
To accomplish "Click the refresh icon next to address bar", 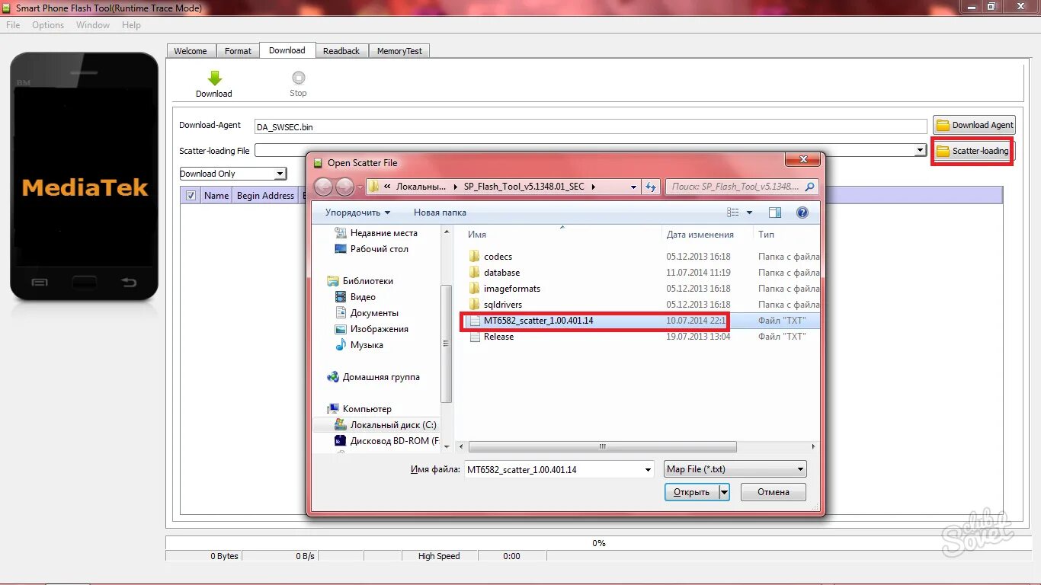I will [652, 187].
